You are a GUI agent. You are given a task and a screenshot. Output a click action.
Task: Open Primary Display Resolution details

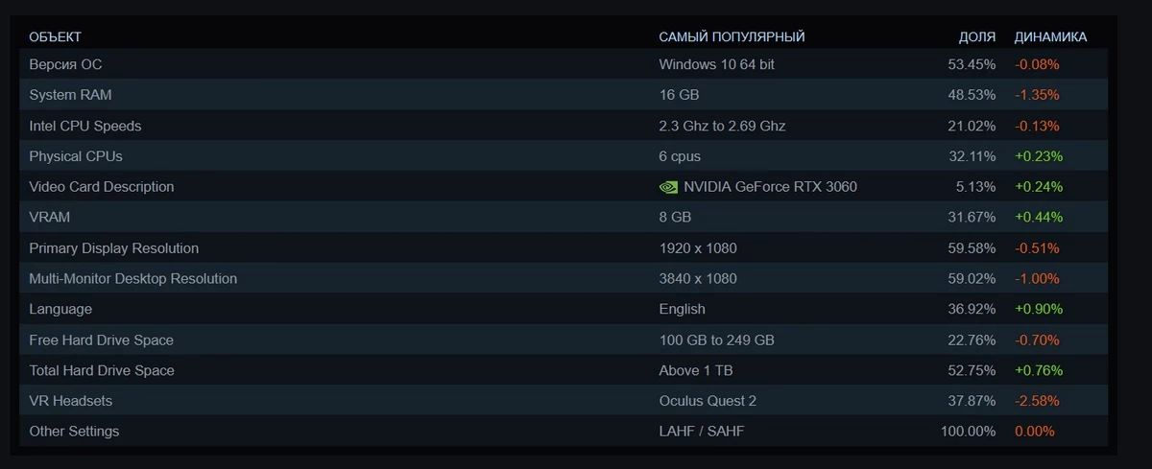point(564,248)
